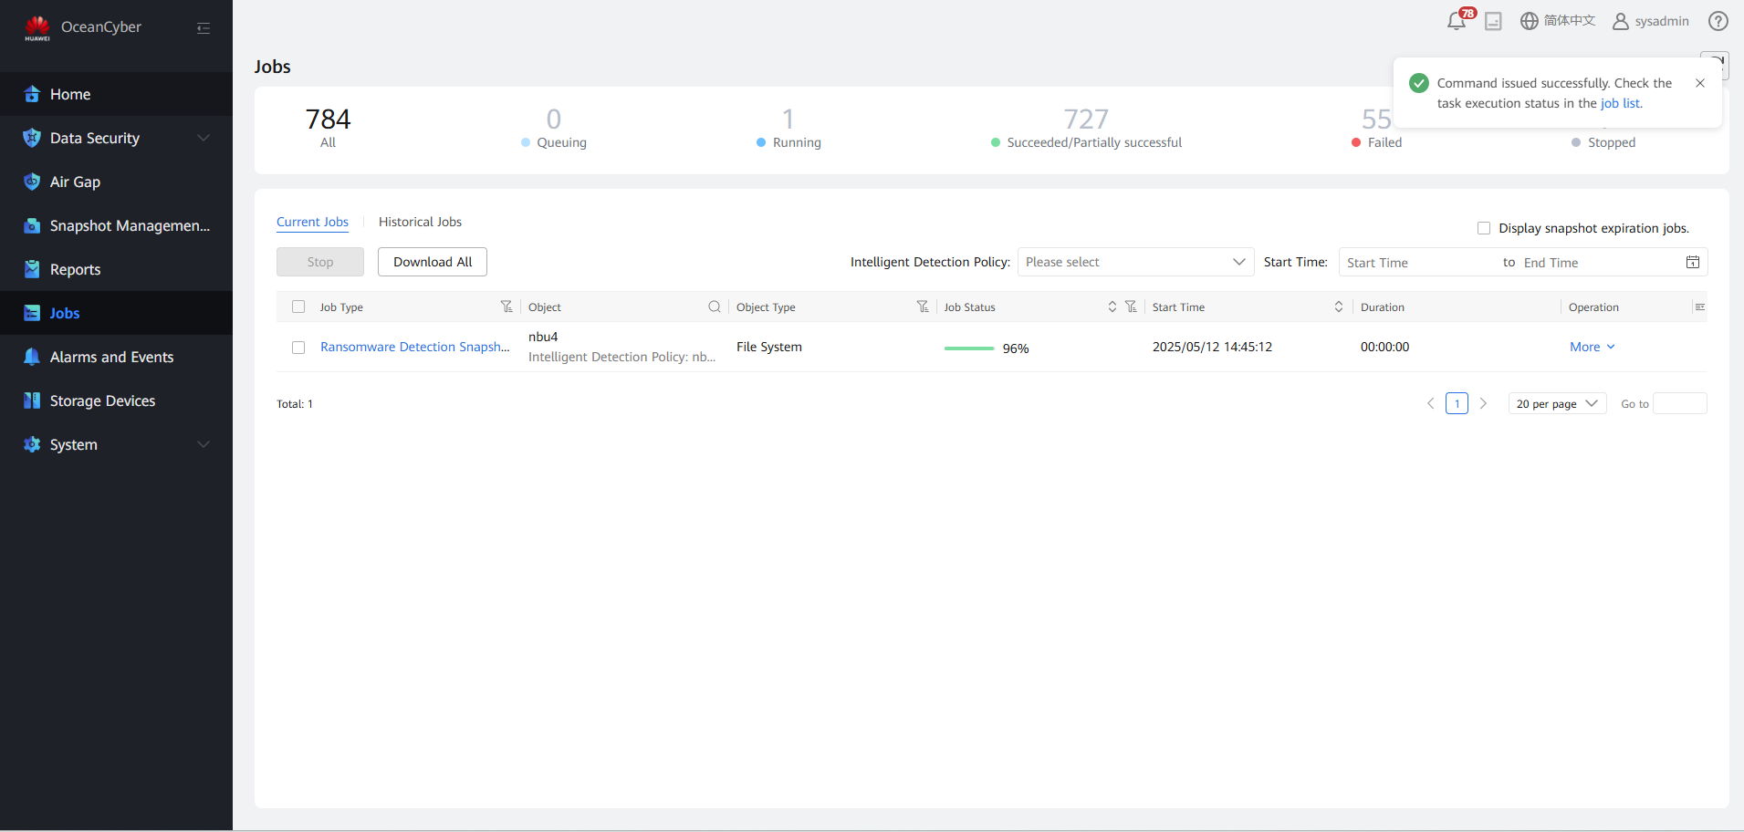Expand the More operation menu
This screenshot has height=832, width=1744.
[1592, 347]
